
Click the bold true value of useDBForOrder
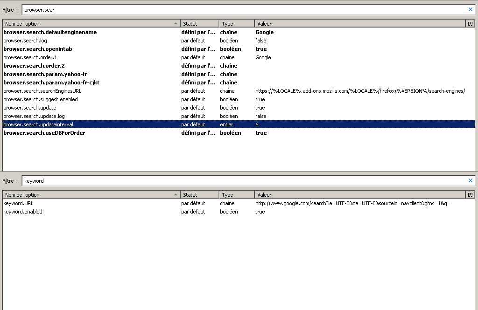tap(261, 133)
